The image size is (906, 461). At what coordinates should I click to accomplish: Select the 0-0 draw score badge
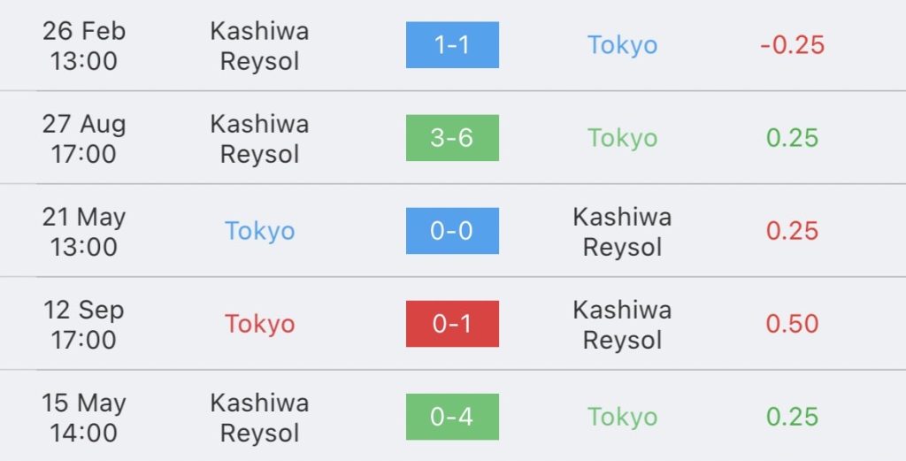[452, 231]
